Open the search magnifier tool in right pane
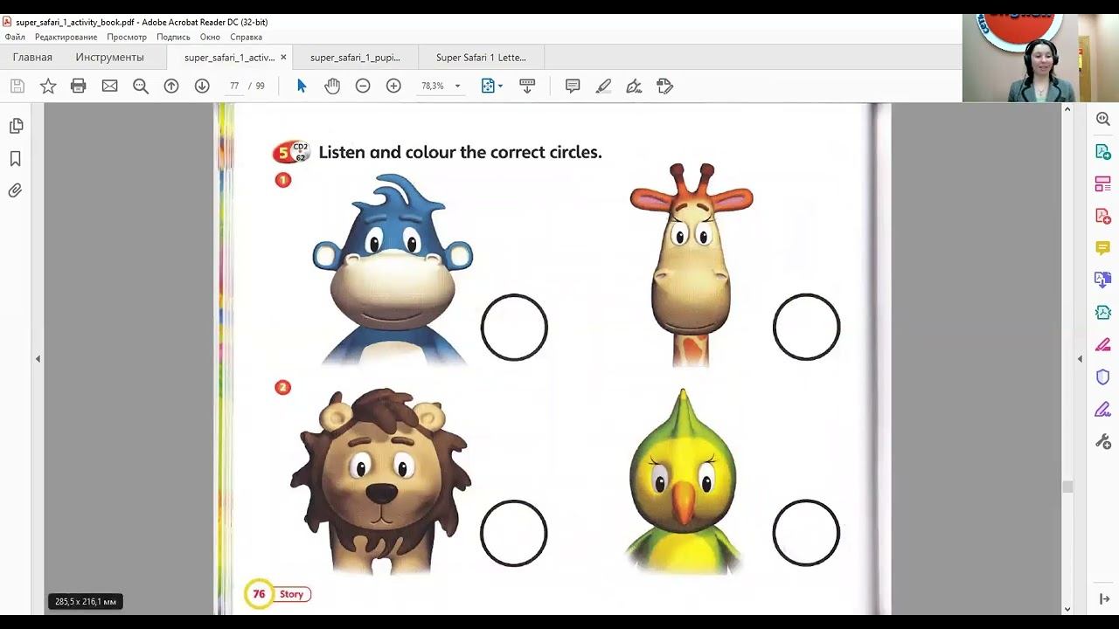Viewport: 1119px width, 629px height. 1103,119
